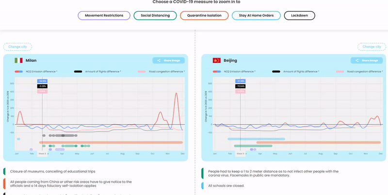
Task: Pick the Lockdown measure filter
Action: 299,15
